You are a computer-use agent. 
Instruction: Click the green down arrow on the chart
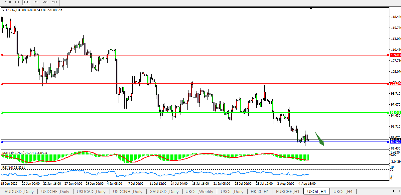pyautogui.click(x=320, y=139)
